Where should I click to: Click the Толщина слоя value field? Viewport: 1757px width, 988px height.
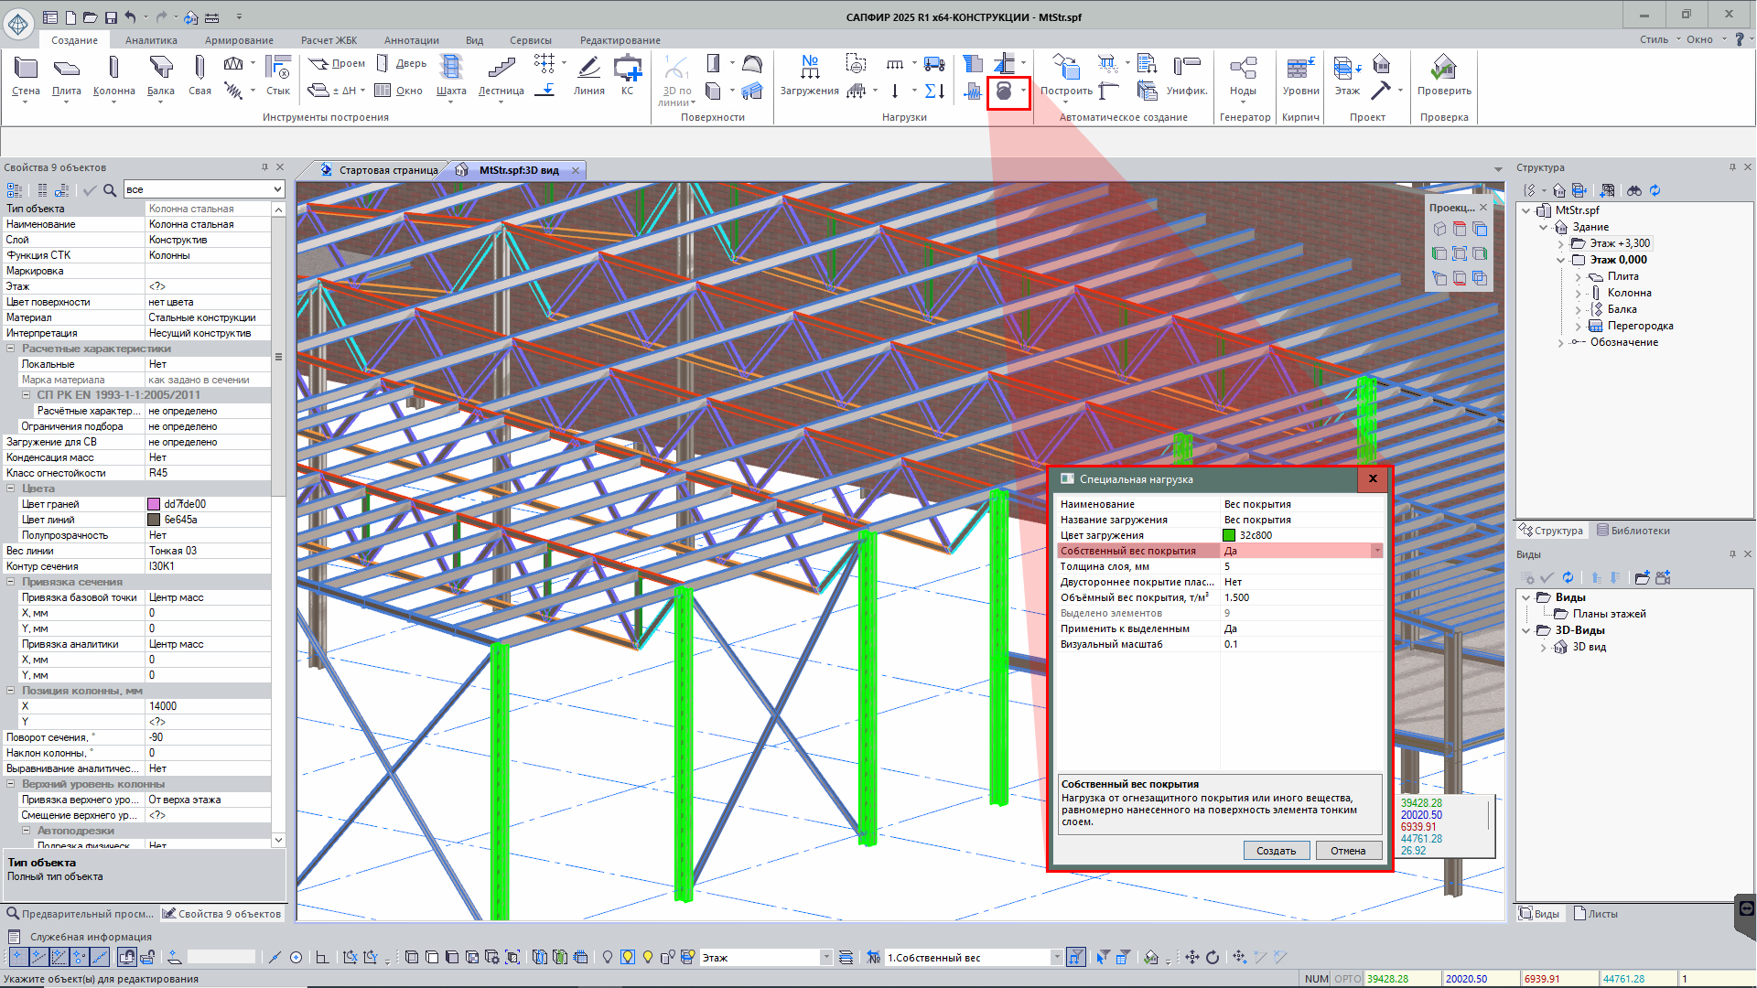coord(1299,566)
